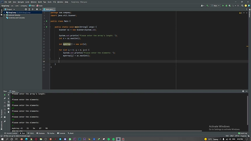Build project using the hammer icon
The image size is (251, 141).
[x=207, y=6]
